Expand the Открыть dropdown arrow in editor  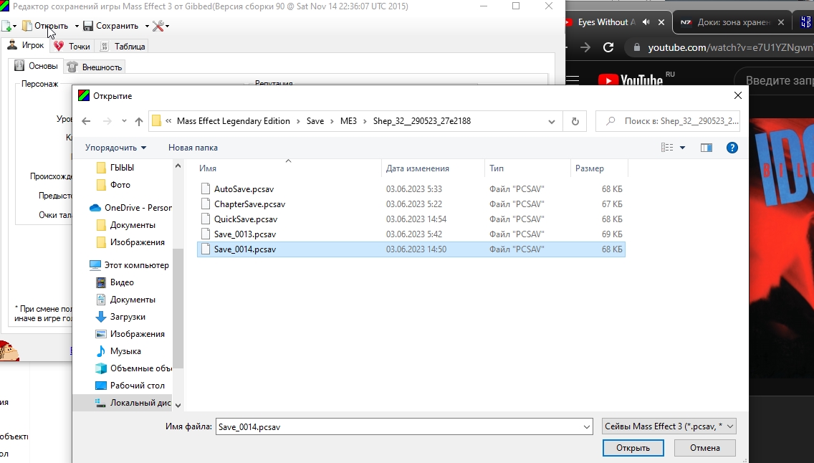tap(77, 25)
